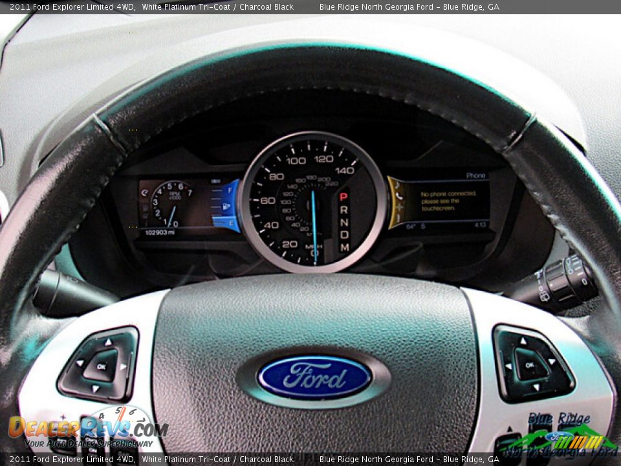Click the 64° temperature readout

pyautogui.click(x=411, y=227)
